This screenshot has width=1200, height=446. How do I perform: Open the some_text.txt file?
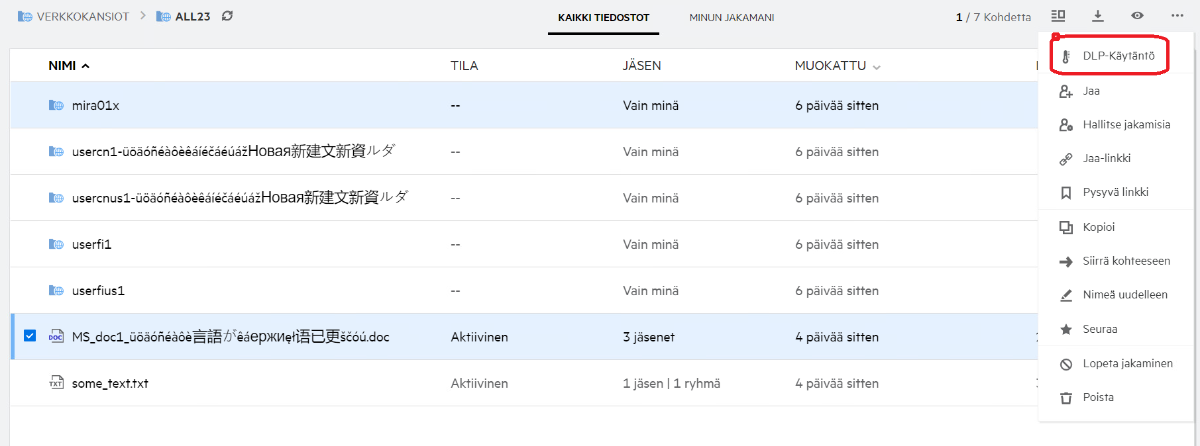click(x=110, y=384)
